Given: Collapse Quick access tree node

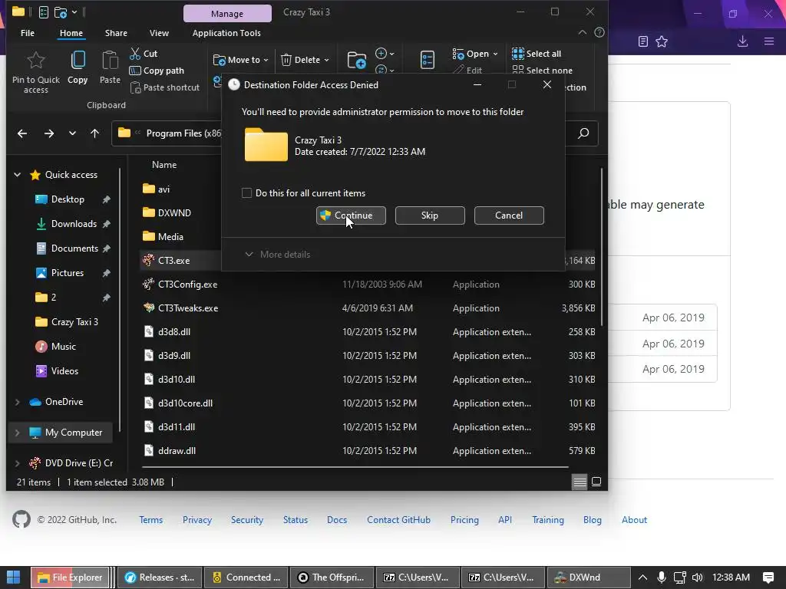Looking at the screenshot, I should pos(18,175).
